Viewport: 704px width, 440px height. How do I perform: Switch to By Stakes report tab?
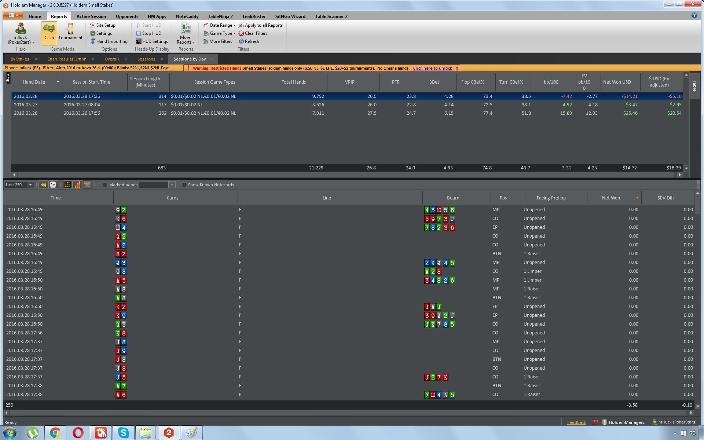point(20,59)
